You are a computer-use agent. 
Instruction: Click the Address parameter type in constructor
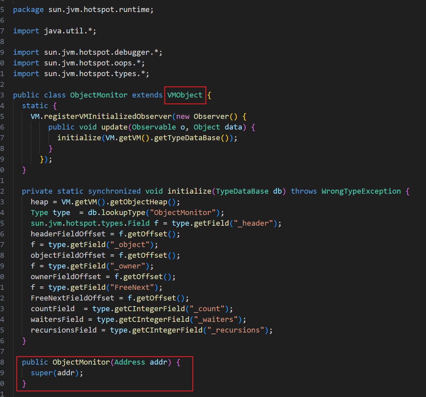[x=130, y=362]
